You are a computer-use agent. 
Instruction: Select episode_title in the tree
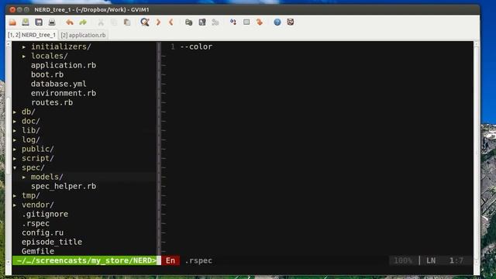click(52, 242)
